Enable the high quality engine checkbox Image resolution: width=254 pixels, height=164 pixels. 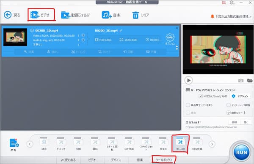tap(188, 105)
